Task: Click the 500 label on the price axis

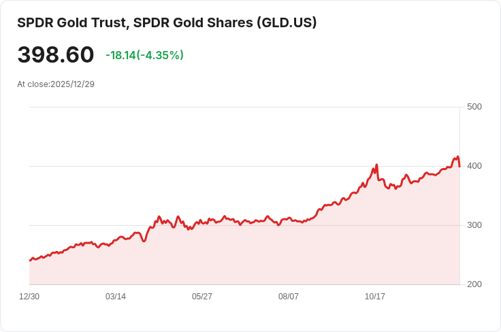Action: (474, 107)
